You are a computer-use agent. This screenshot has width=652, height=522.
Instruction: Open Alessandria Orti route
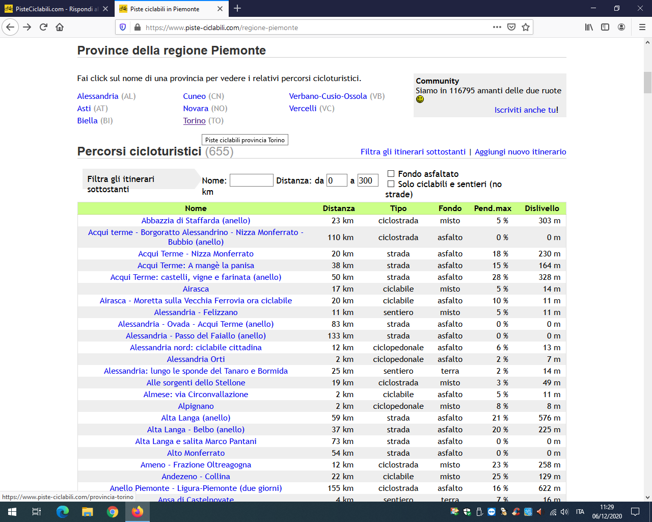196,359
